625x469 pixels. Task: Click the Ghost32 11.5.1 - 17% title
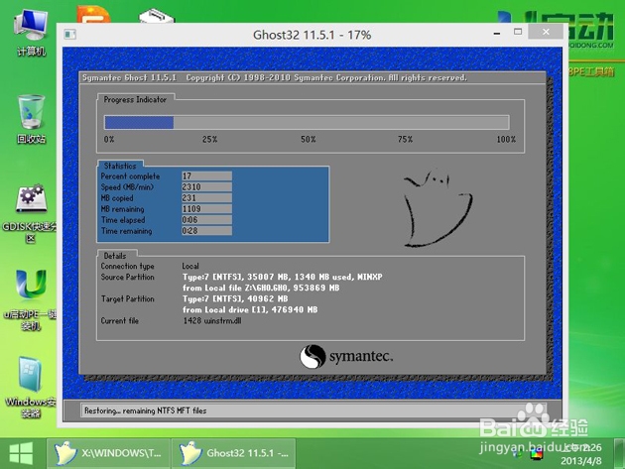click(x=312, y=35)
